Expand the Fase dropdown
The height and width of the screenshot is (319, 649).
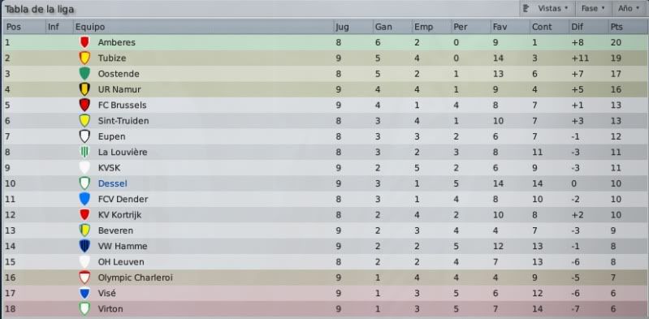pyautogui.click(x=593, y=8)
